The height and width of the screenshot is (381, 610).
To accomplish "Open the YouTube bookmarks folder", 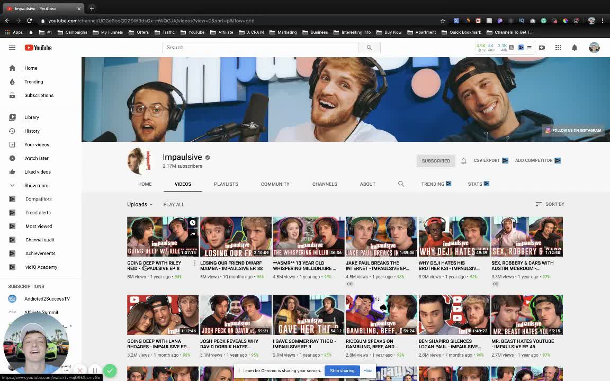I will coord(192,32).
